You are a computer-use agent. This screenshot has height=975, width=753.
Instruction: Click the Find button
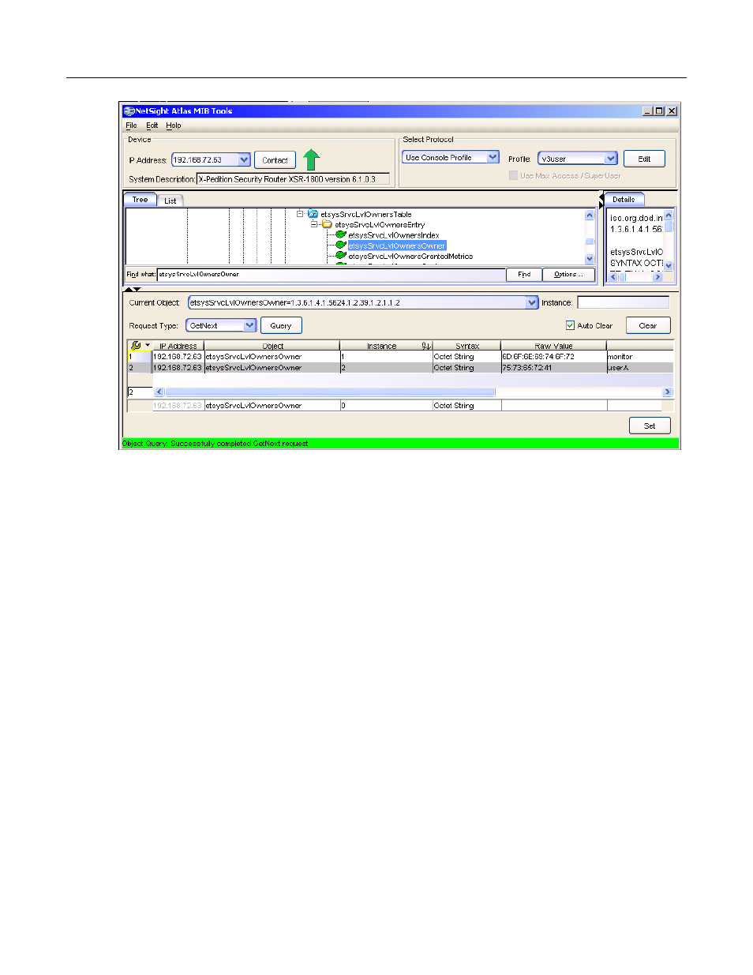(524, 274)
